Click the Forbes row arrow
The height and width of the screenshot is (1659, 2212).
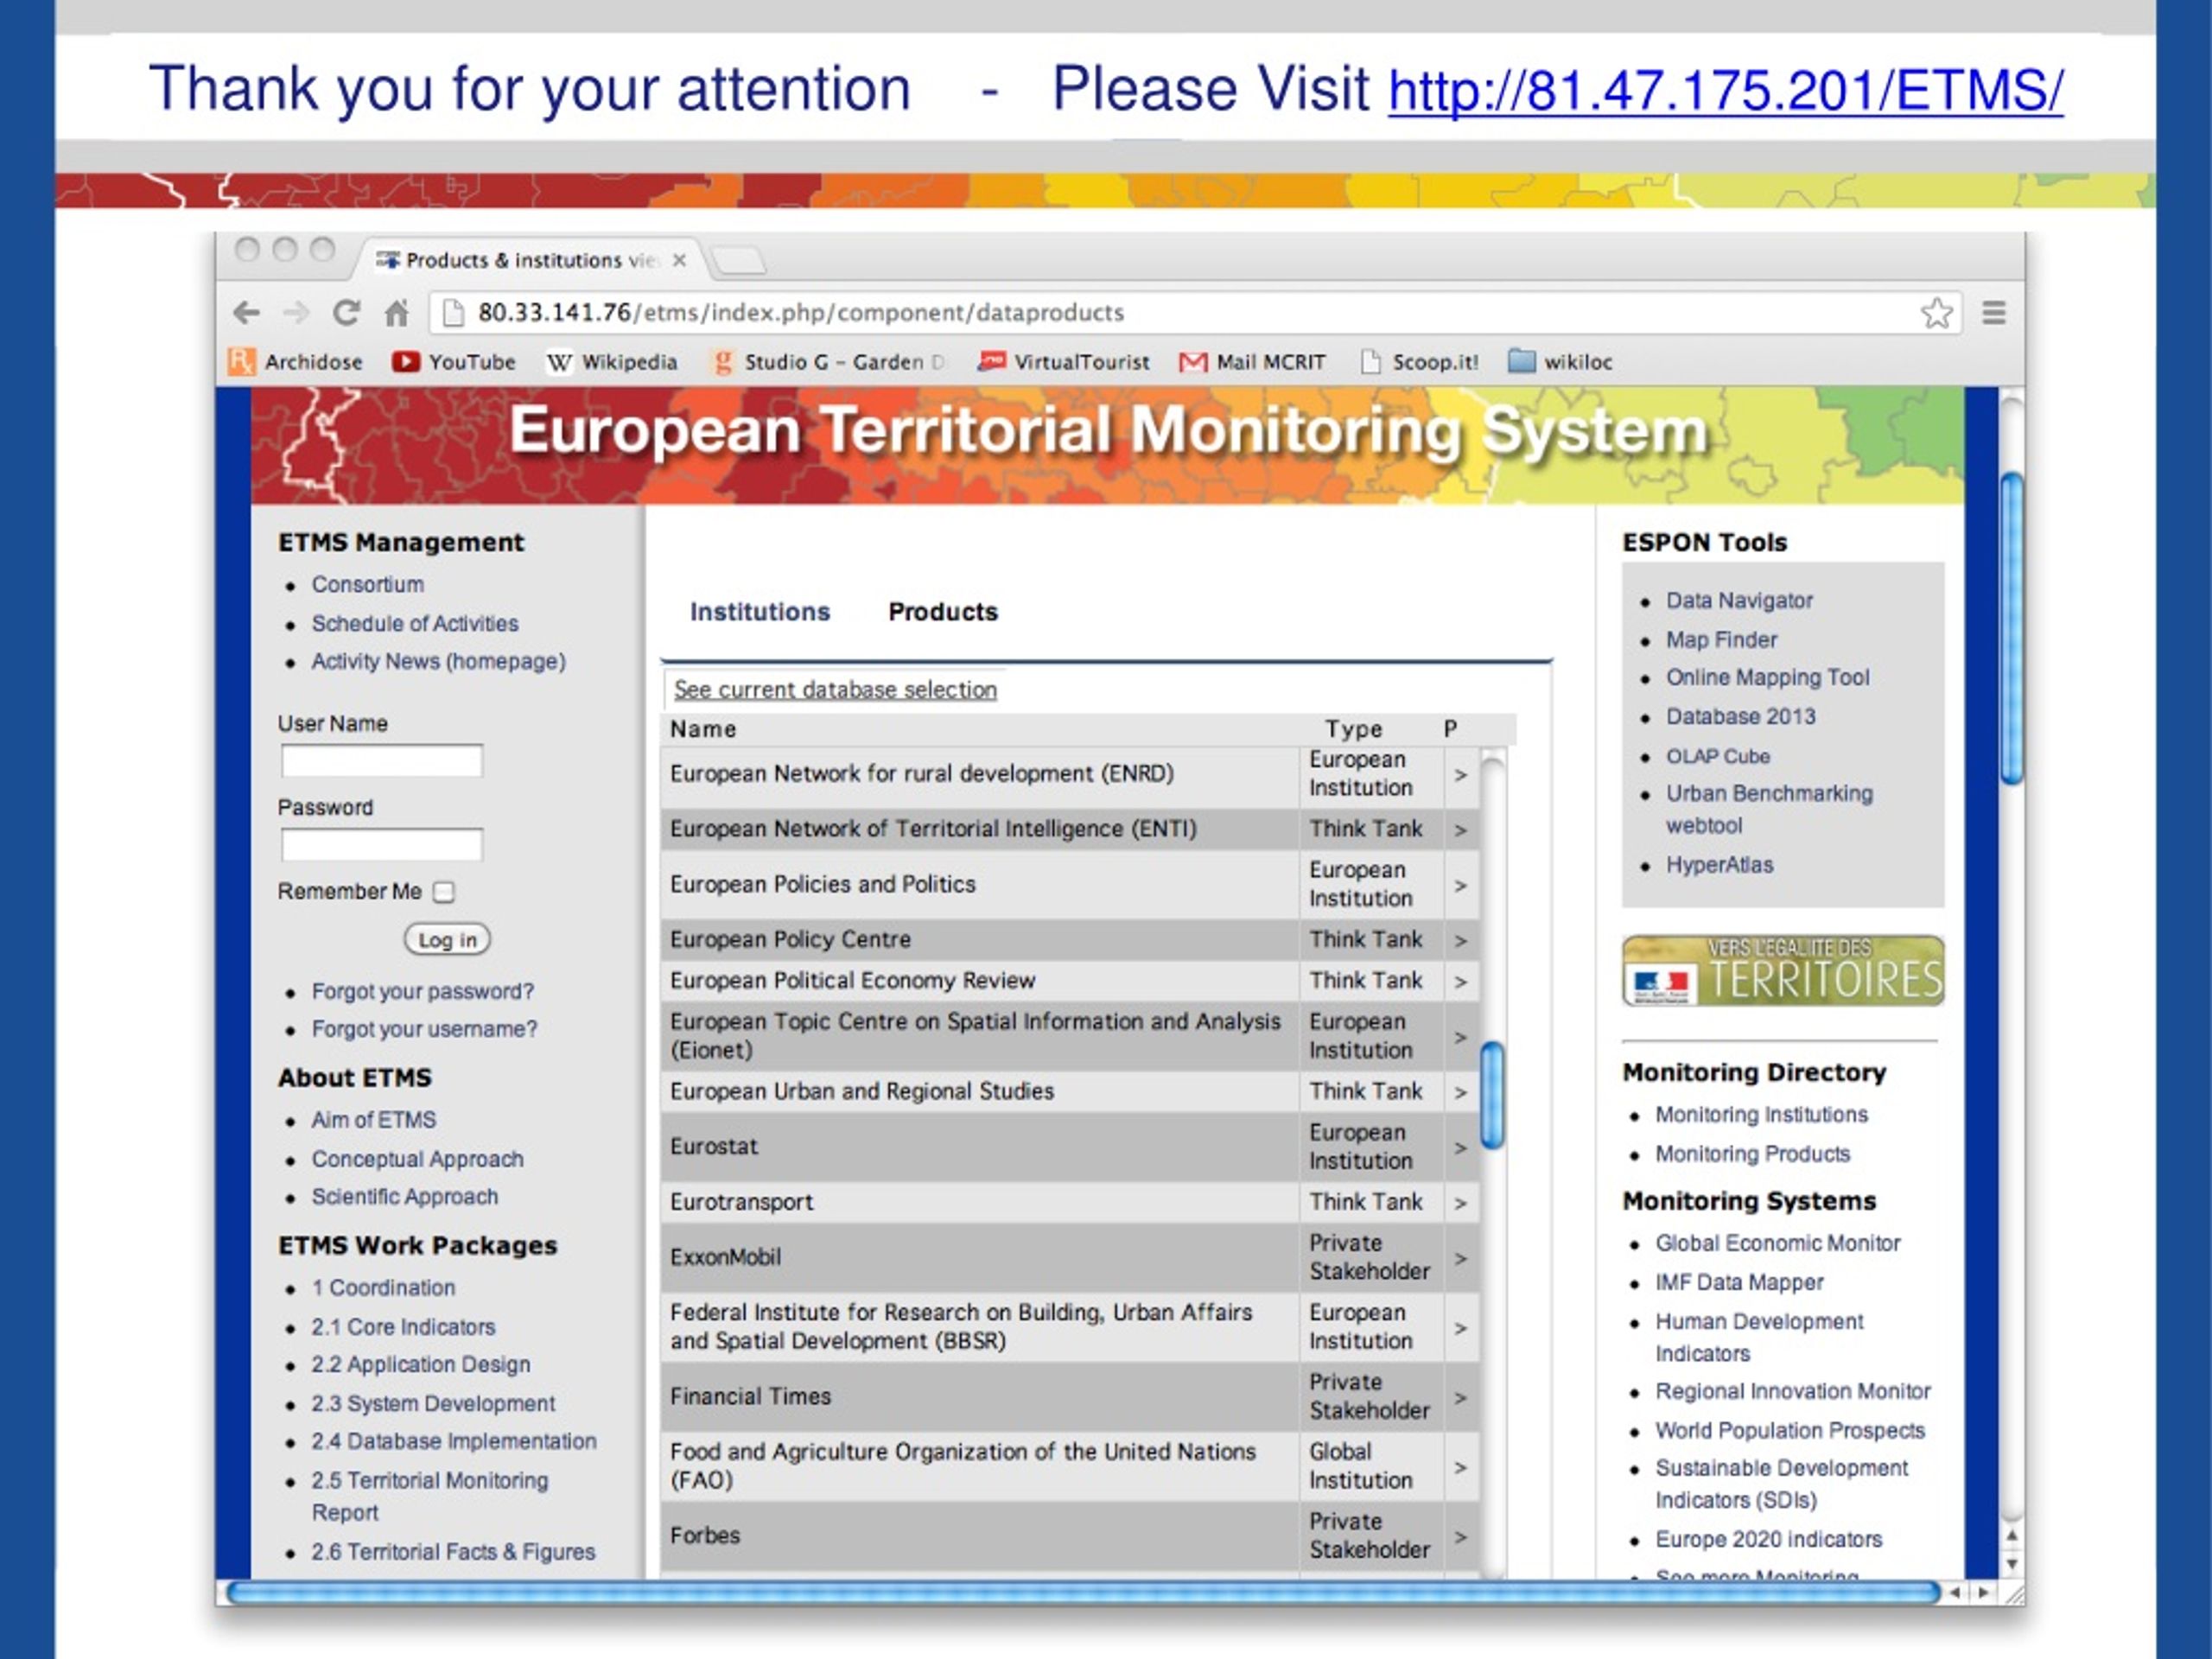(x=1461, y=1537)
